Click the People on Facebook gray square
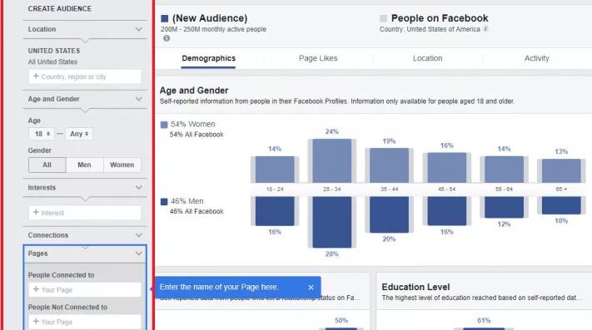The image size is (592, 330). coord(383,18)
